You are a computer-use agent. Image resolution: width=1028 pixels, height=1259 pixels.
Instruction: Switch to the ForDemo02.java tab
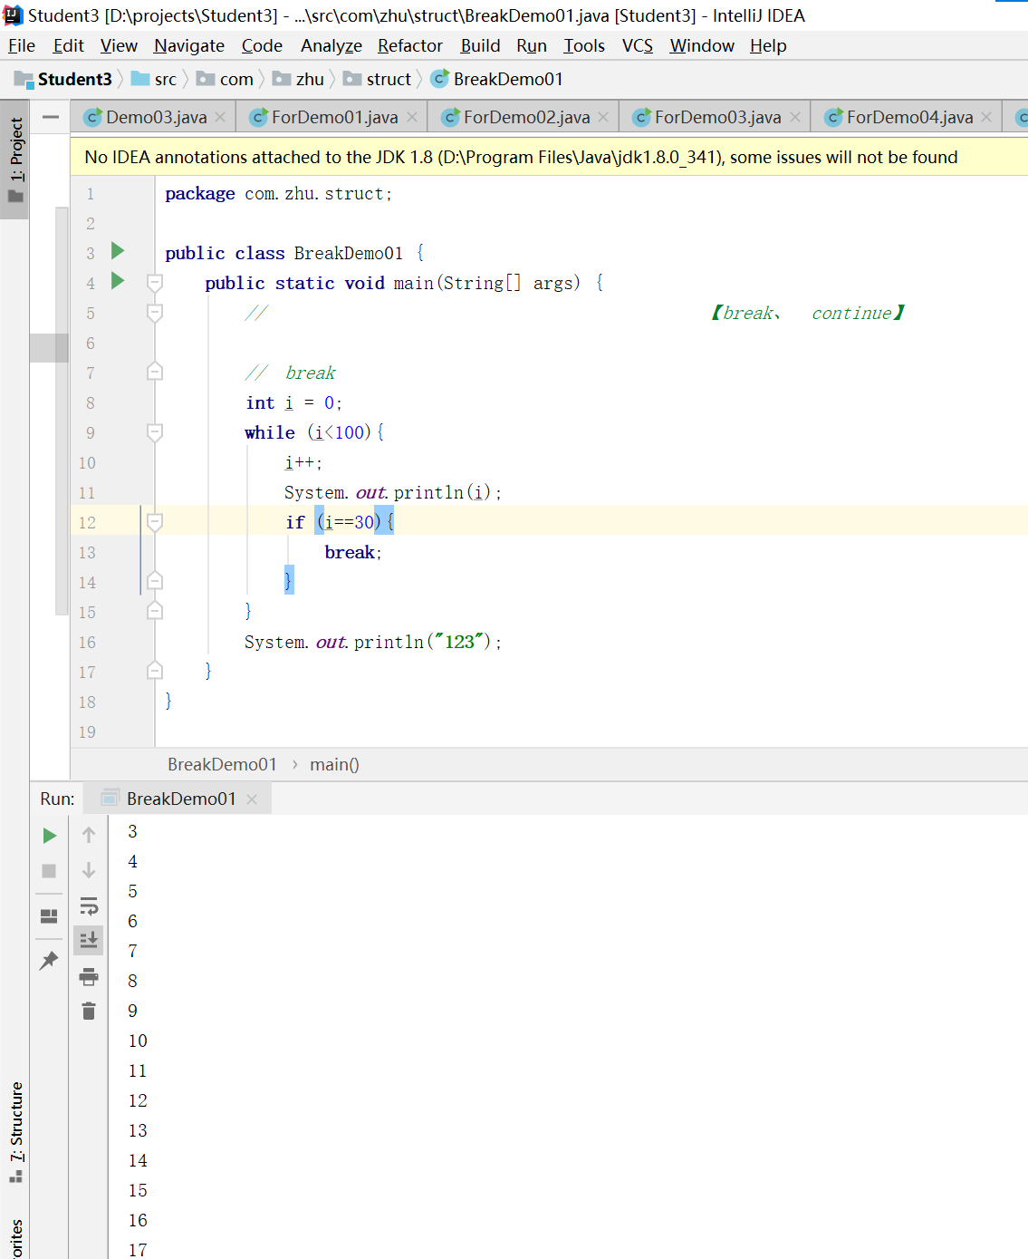[x=526, y=117]
